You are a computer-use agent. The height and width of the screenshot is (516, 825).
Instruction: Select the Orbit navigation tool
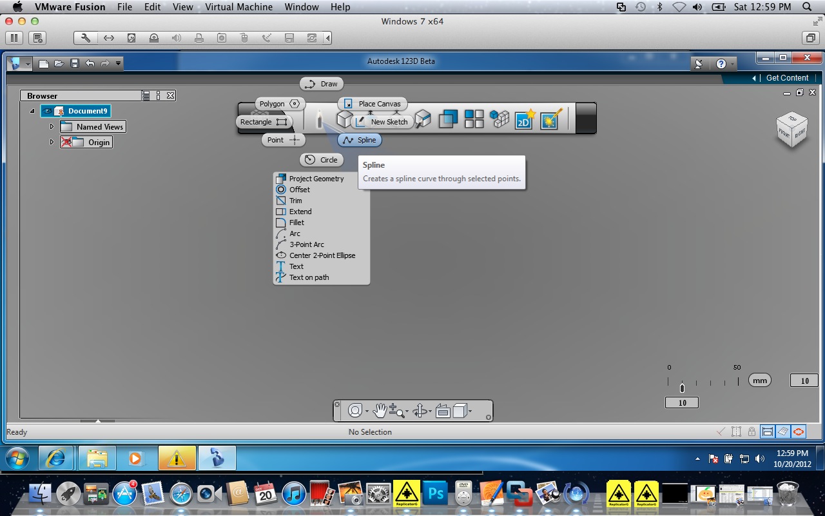pos(420,411)
